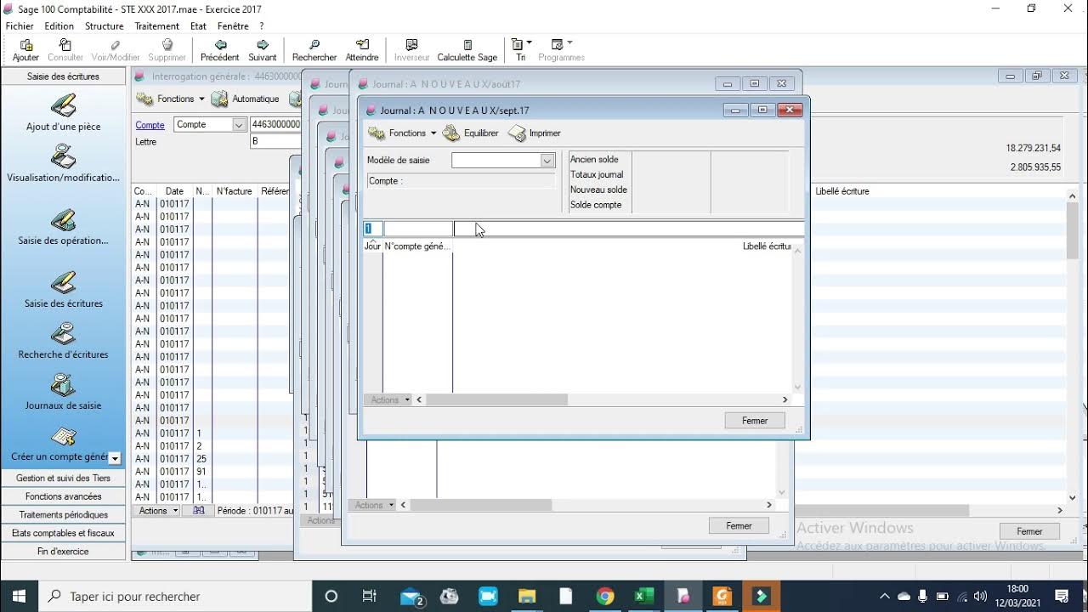Click Automatique in Interrogation générale window
This screenshot has height=612, width=1088.
(x=246, y=99)
